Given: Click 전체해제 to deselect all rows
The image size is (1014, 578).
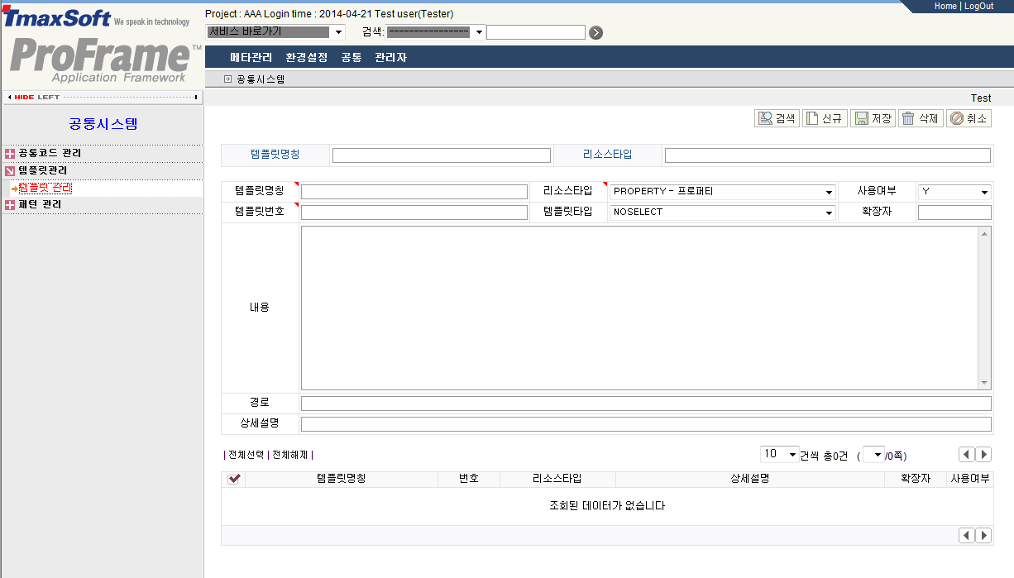Looking at the screenshot, I should coord(291,454).
